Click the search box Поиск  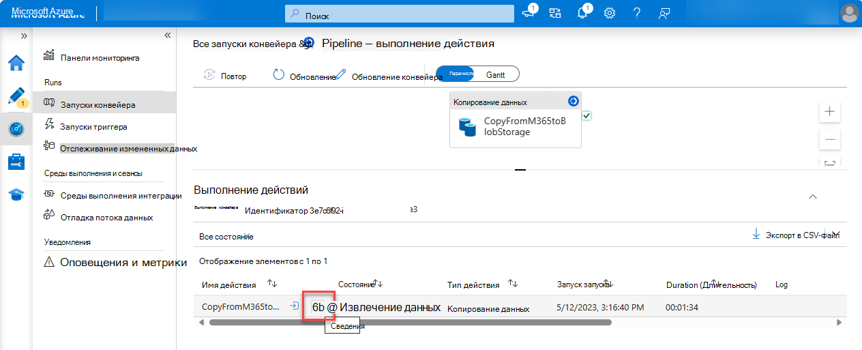coord(400,14)
